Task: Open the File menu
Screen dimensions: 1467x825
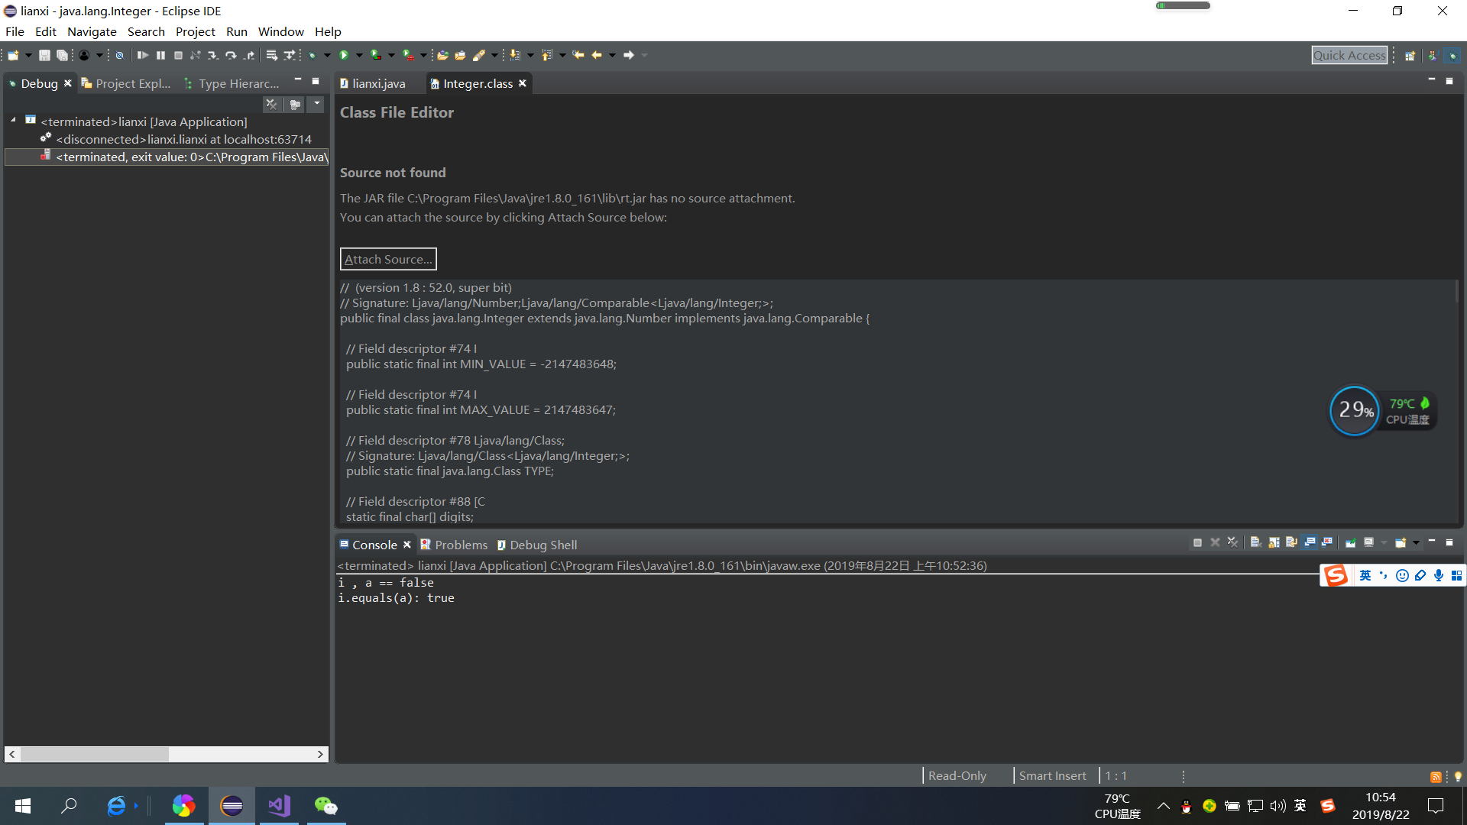Action: point(15,31)
